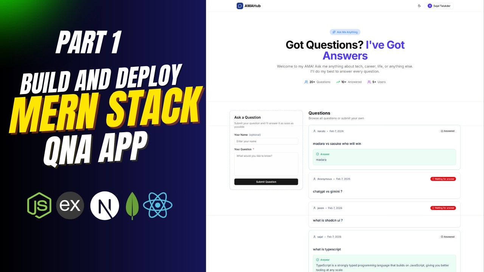Click the Submit Question button

click(x=266, y=182)
